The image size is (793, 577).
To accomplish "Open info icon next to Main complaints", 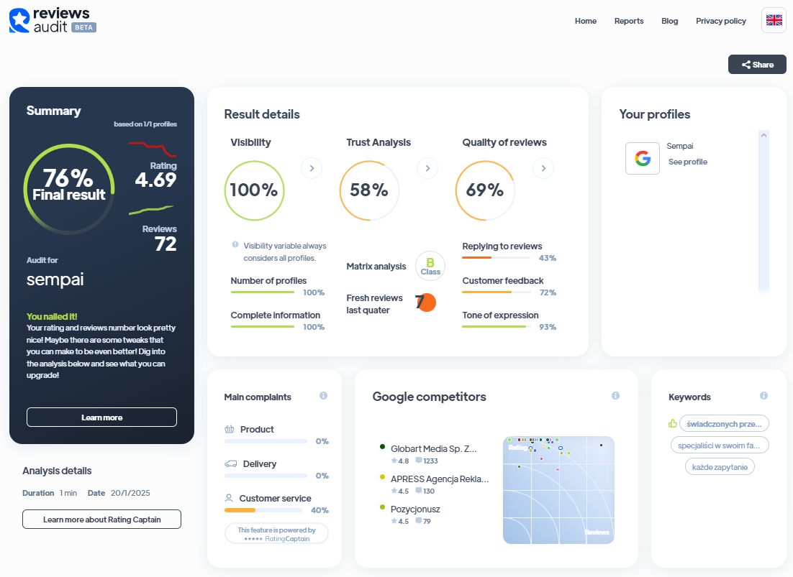I will coord(323,396).
